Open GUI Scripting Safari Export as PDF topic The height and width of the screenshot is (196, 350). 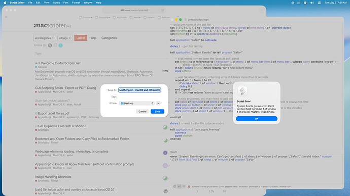pos(65,88)
